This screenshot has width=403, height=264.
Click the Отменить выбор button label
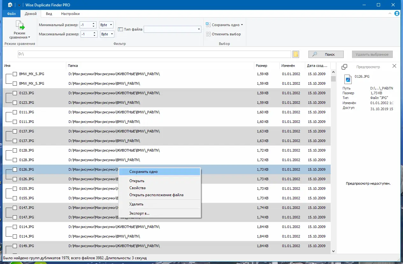226,34
